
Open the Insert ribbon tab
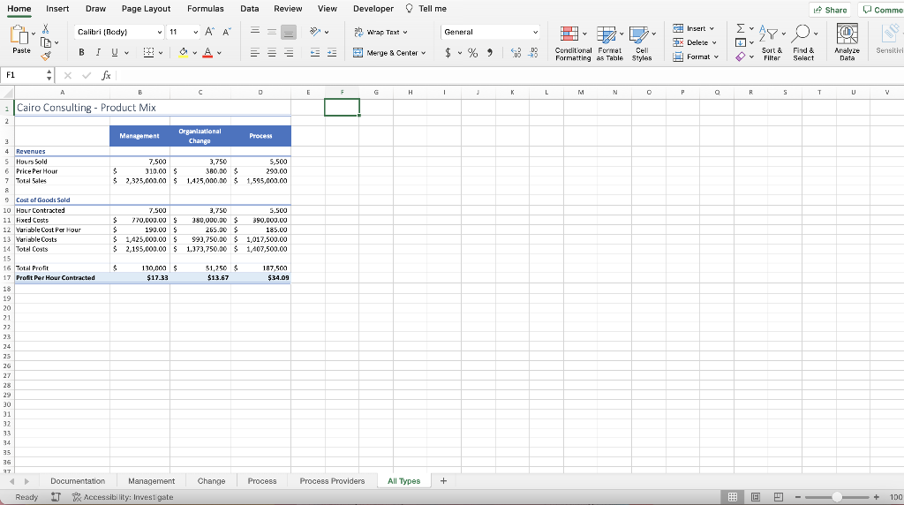57,9
